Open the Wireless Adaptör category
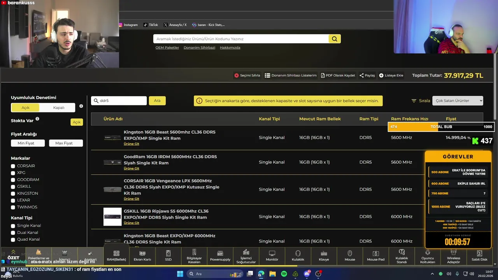 (454, 256)
